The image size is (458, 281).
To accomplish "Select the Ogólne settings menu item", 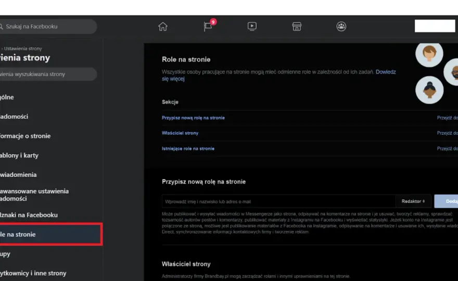I will tap(7, 97).
